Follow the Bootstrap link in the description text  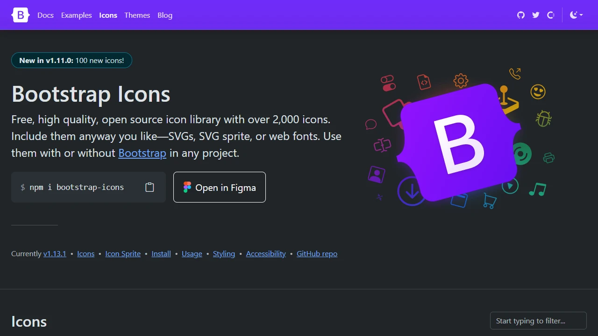[x=142, y=153]
